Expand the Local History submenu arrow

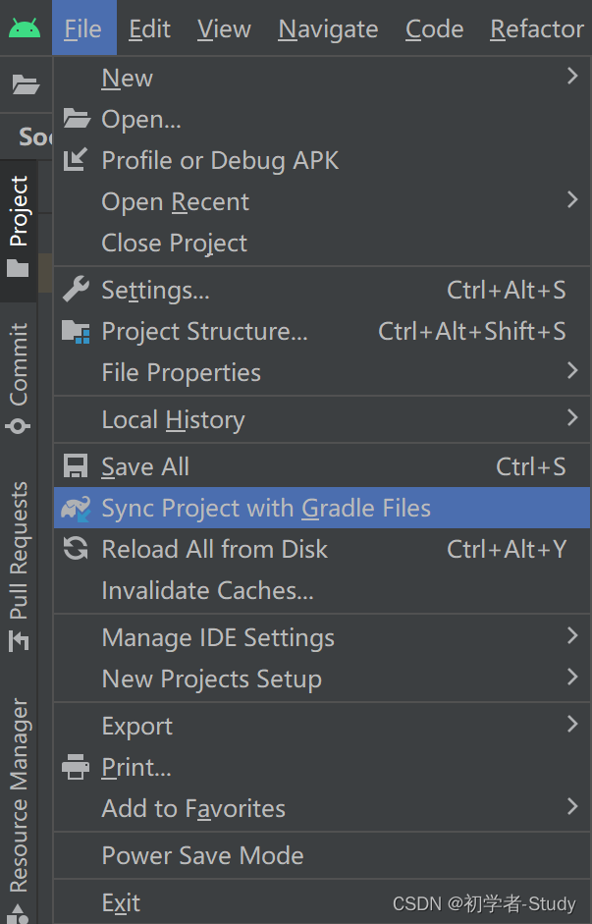coord(572,417)
